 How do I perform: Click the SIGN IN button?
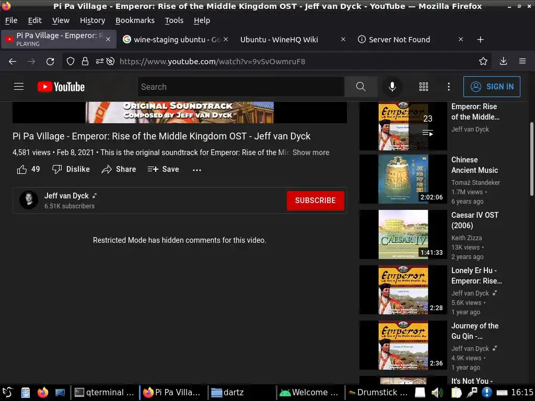coord(492,87)
